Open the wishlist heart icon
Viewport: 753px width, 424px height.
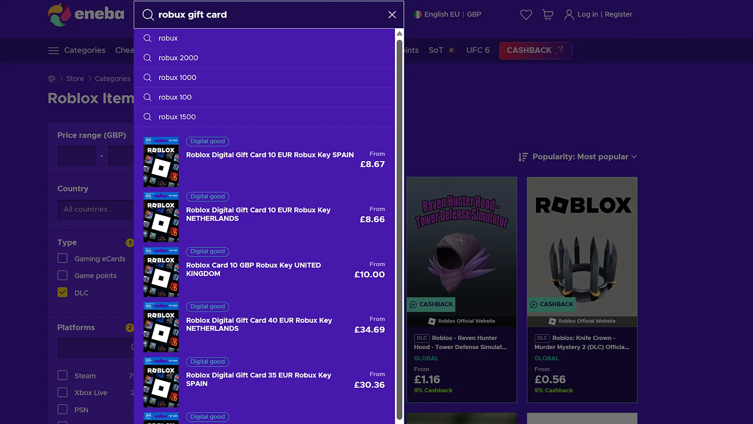coord(526,15)
